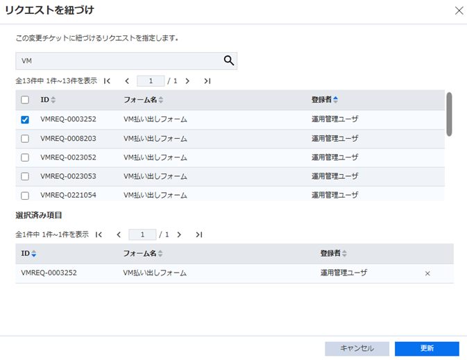Go to next page of 選択済み項目

click(x=179, y=234)
